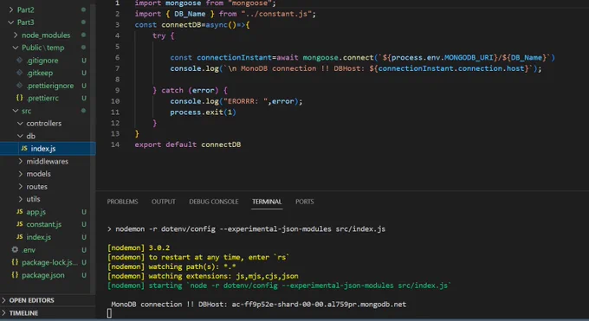Click "process.exit(1)" in the editor
Viewport: 589px width, 321px height.
(x=203, y=112)
